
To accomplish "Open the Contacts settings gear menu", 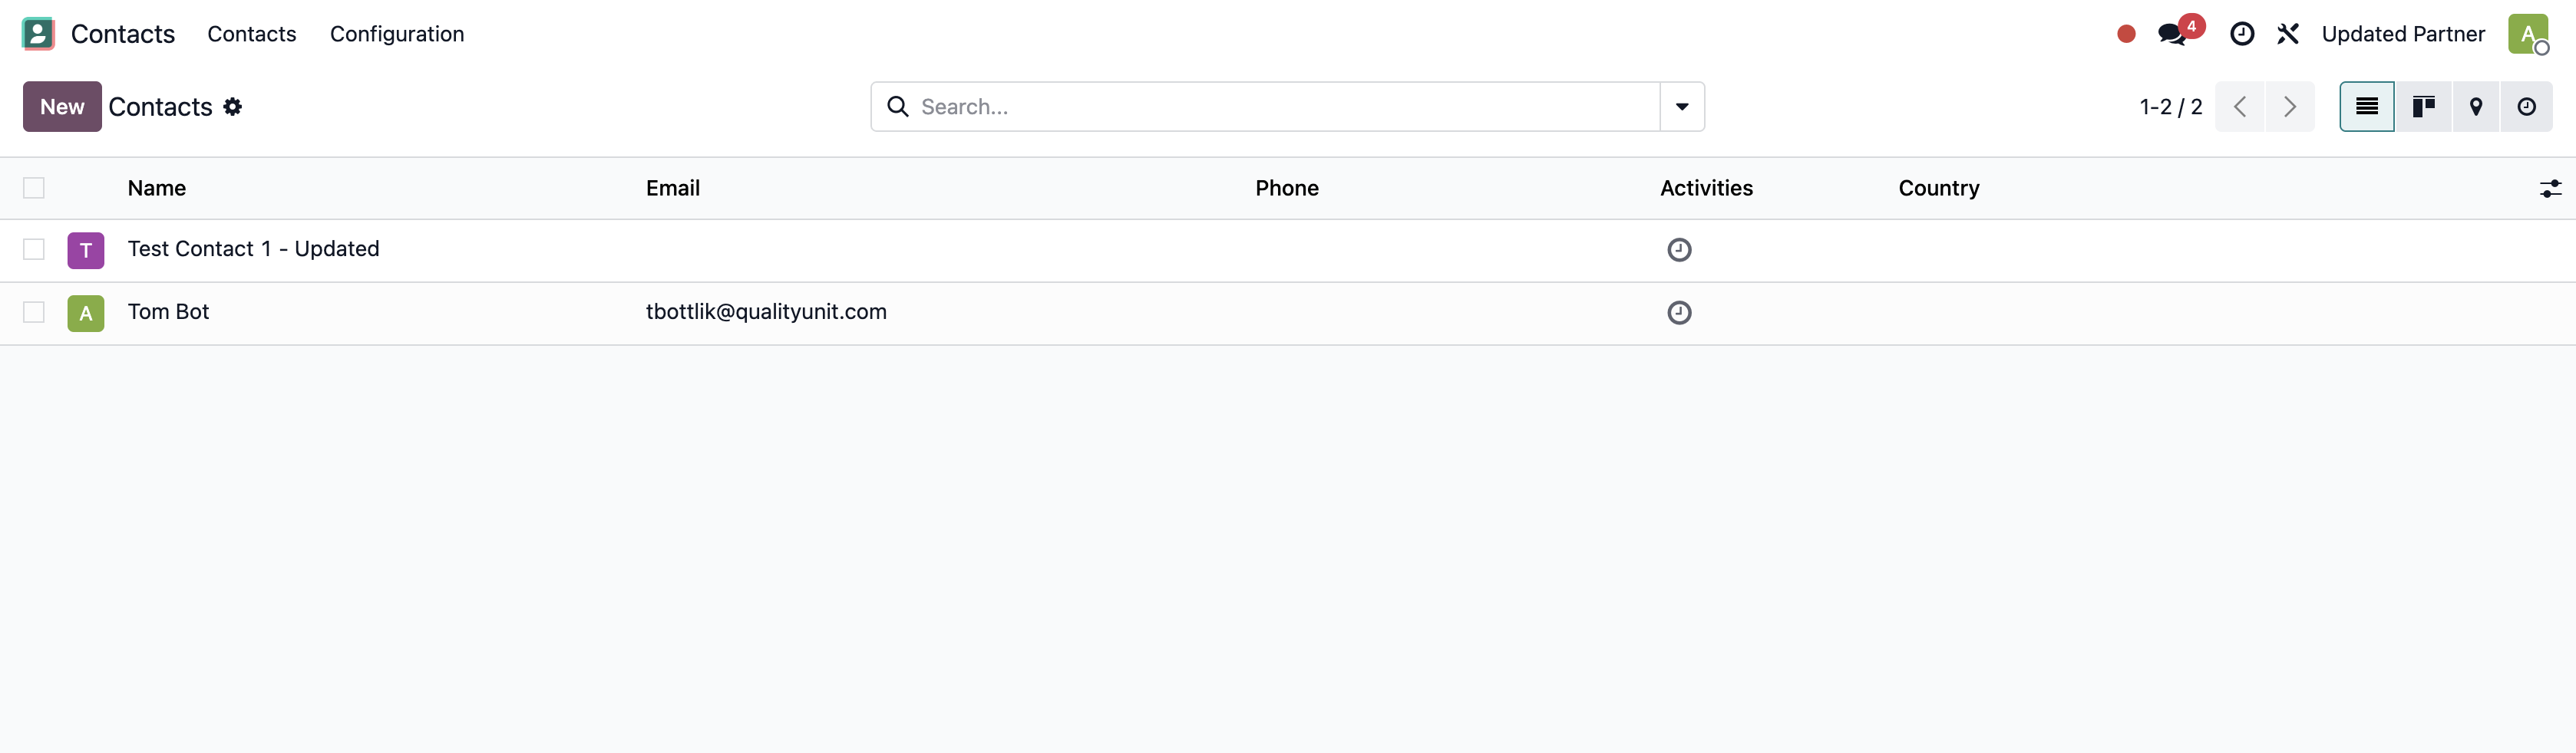I will pyautogui.click(x=232, y=107).
